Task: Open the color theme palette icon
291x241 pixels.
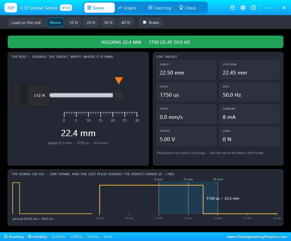Action: (x=232, y=8)
